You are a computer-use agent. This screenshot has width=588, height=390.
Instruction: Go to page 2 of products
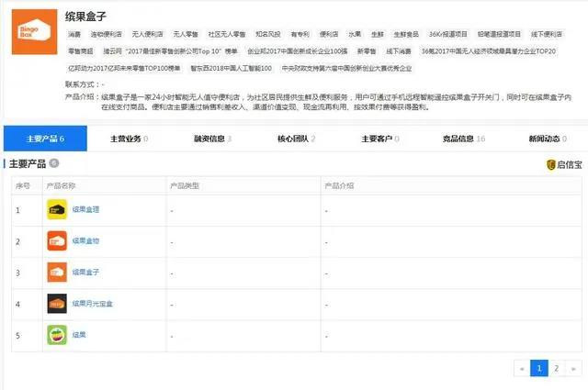[557, 369]
